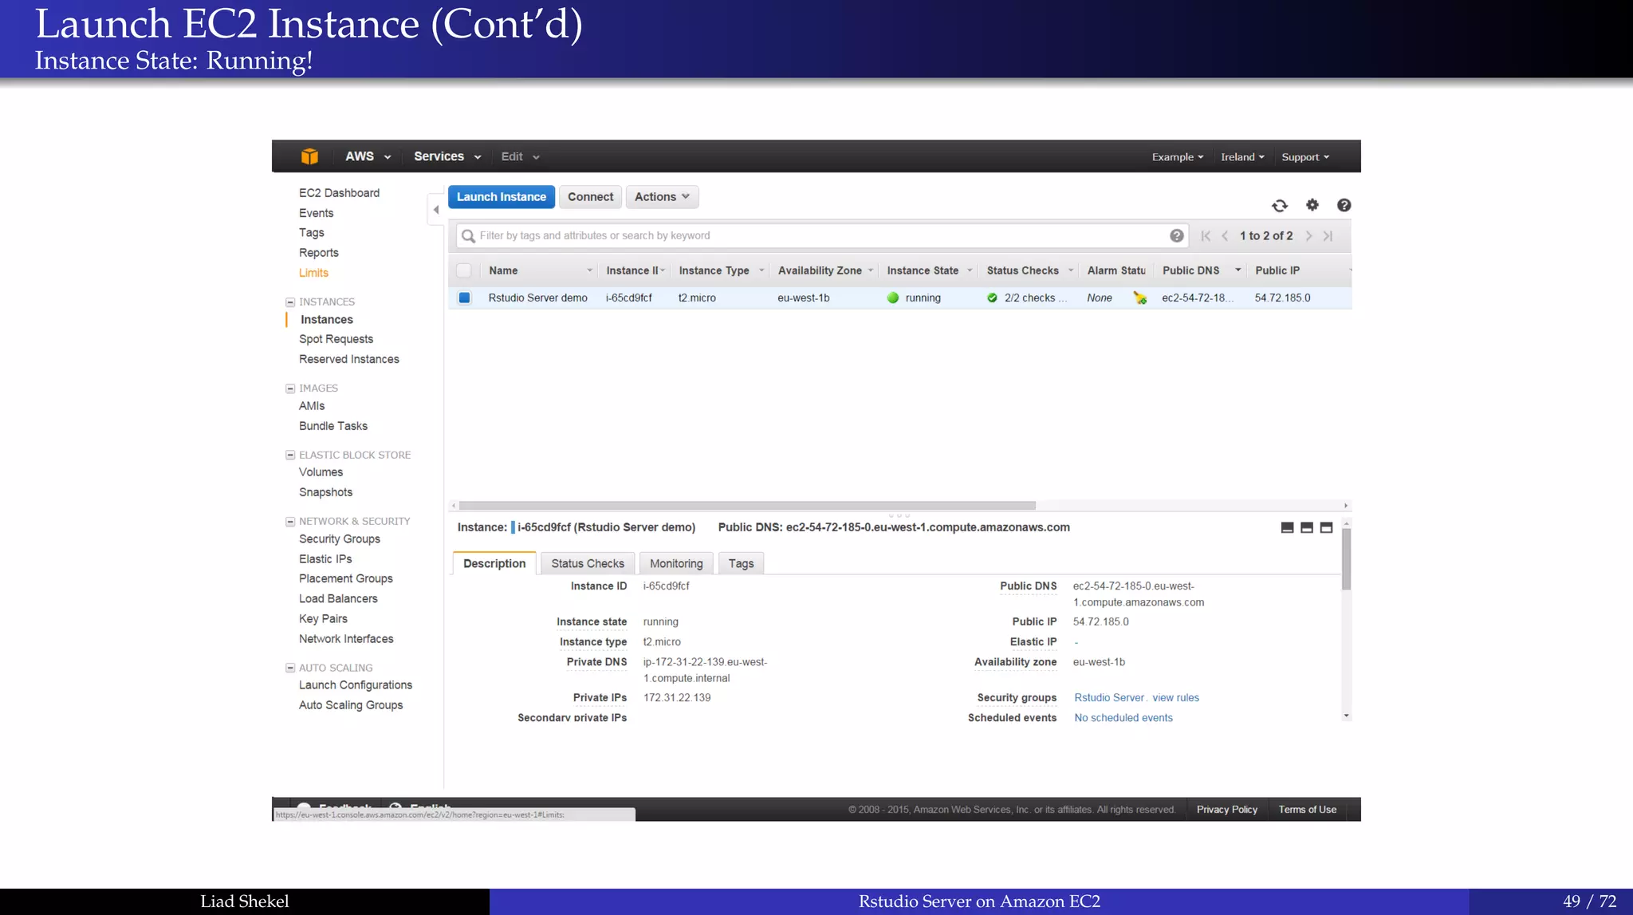Switch to the Tags tab in details pane

click(x=741, y=563)
